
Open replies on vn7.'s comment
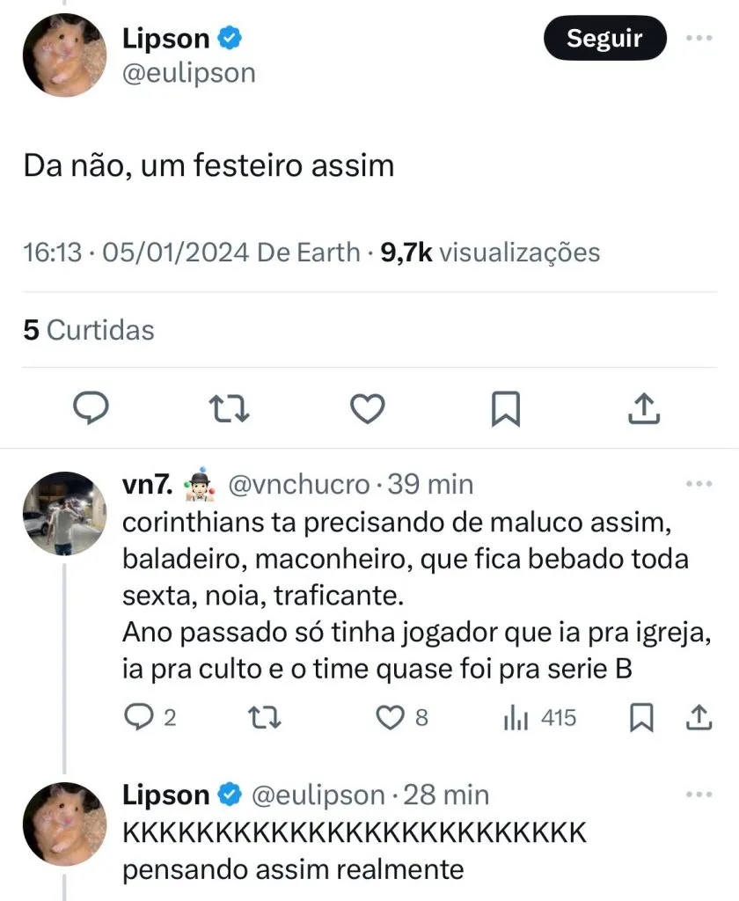(137, 718)
